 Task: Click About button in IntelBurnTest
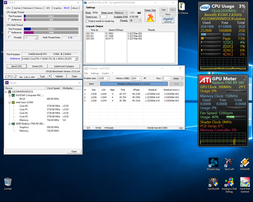pos(168,14)
